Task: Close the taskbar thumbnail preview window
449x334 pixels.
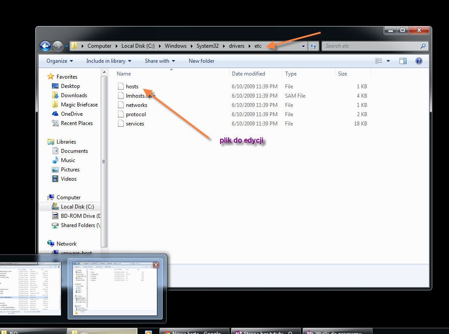Action: point(156,265)
